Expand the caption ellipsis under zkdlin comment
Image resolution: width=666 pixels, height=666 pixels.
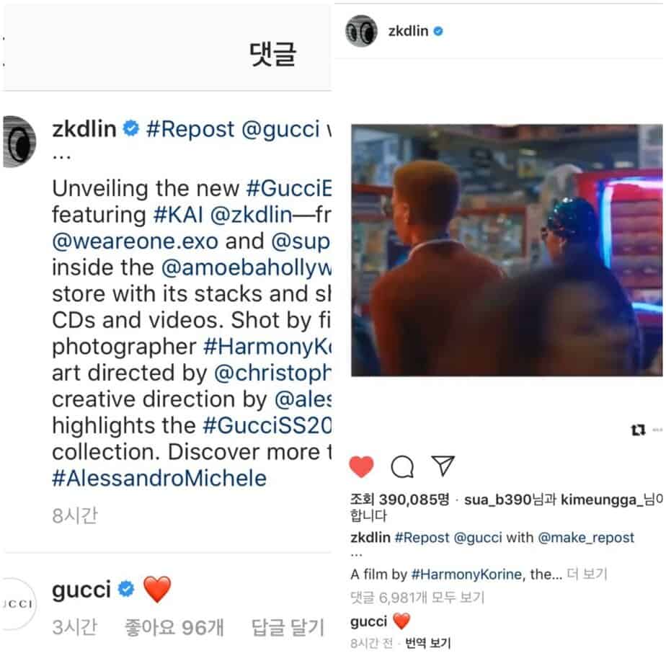pos(62,156)
